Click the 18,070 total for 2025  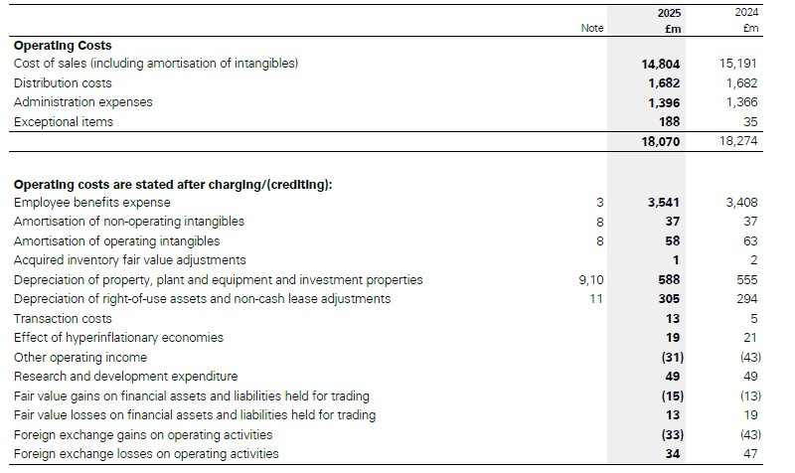(661, 142)
